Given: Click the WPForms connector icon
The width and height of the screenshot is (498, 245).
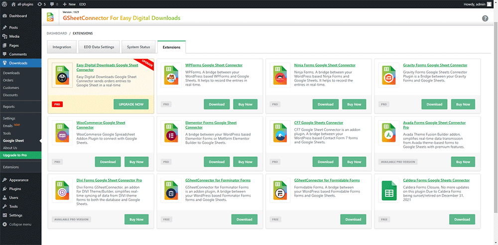Looking at the screenshot, I should click(x=171, y=75).
